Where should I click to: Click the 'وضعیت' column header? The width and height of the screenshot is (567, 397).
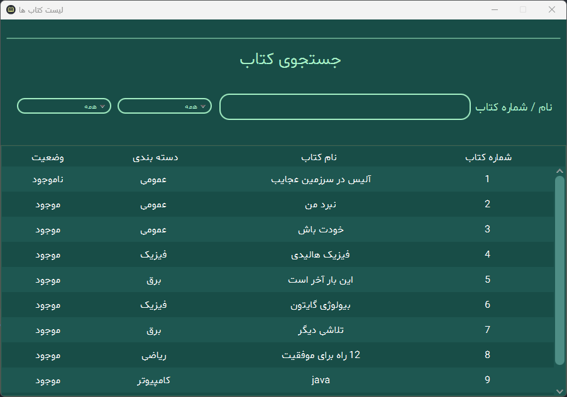pos(48,157)
